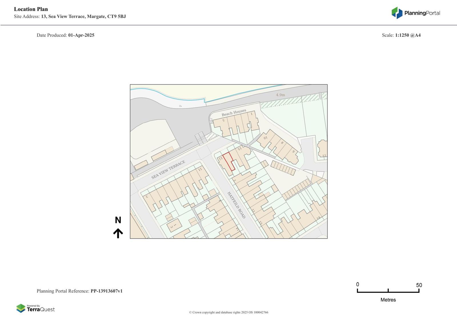
Task: Click the site address text
Action: [70, 17]
